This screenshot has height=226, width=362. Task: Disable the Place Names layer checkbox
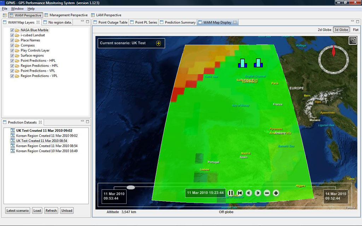pos(12,40)
